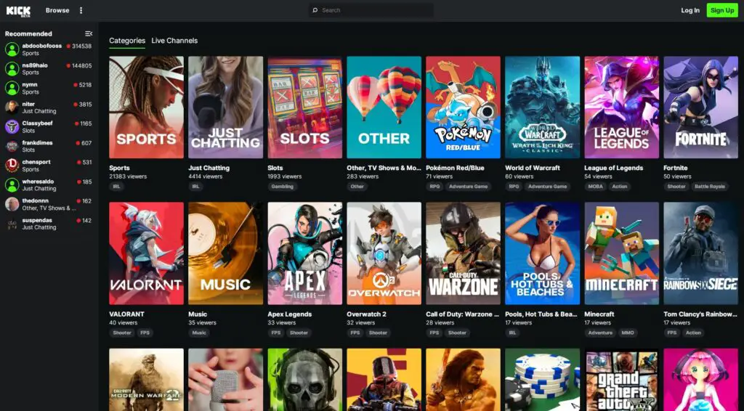Click the Browse menu item
Viewport: 744px width, 411px height.
pos(57,10)
